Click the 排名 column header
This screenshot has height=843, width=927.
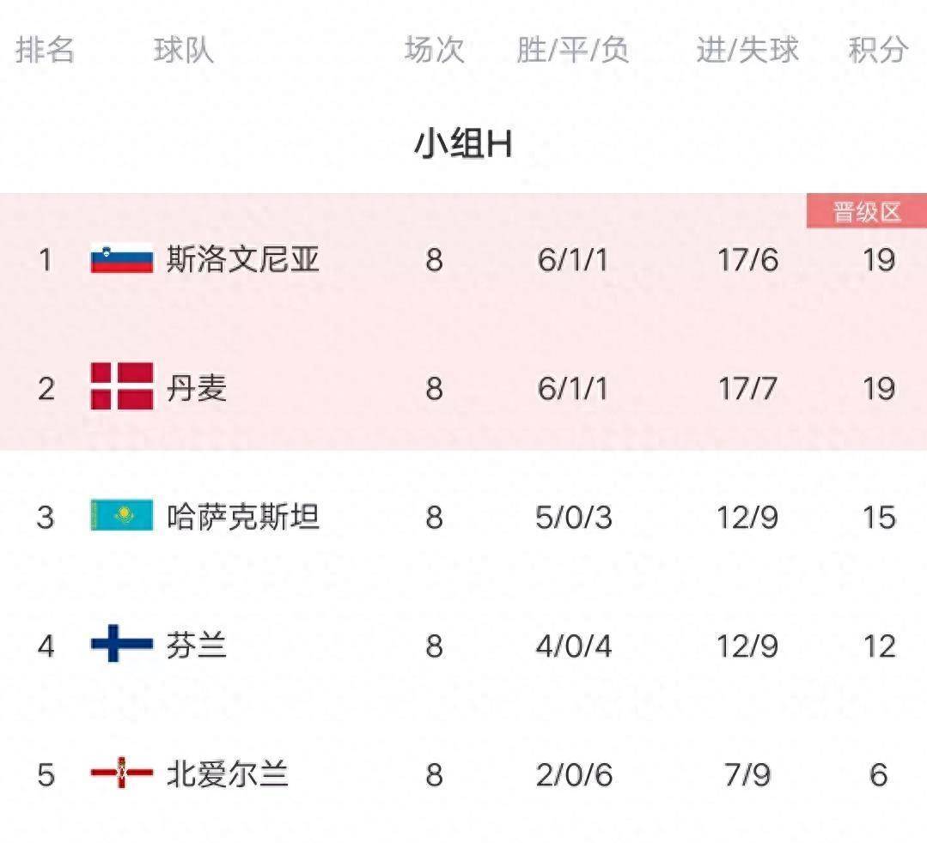[45, 50]
